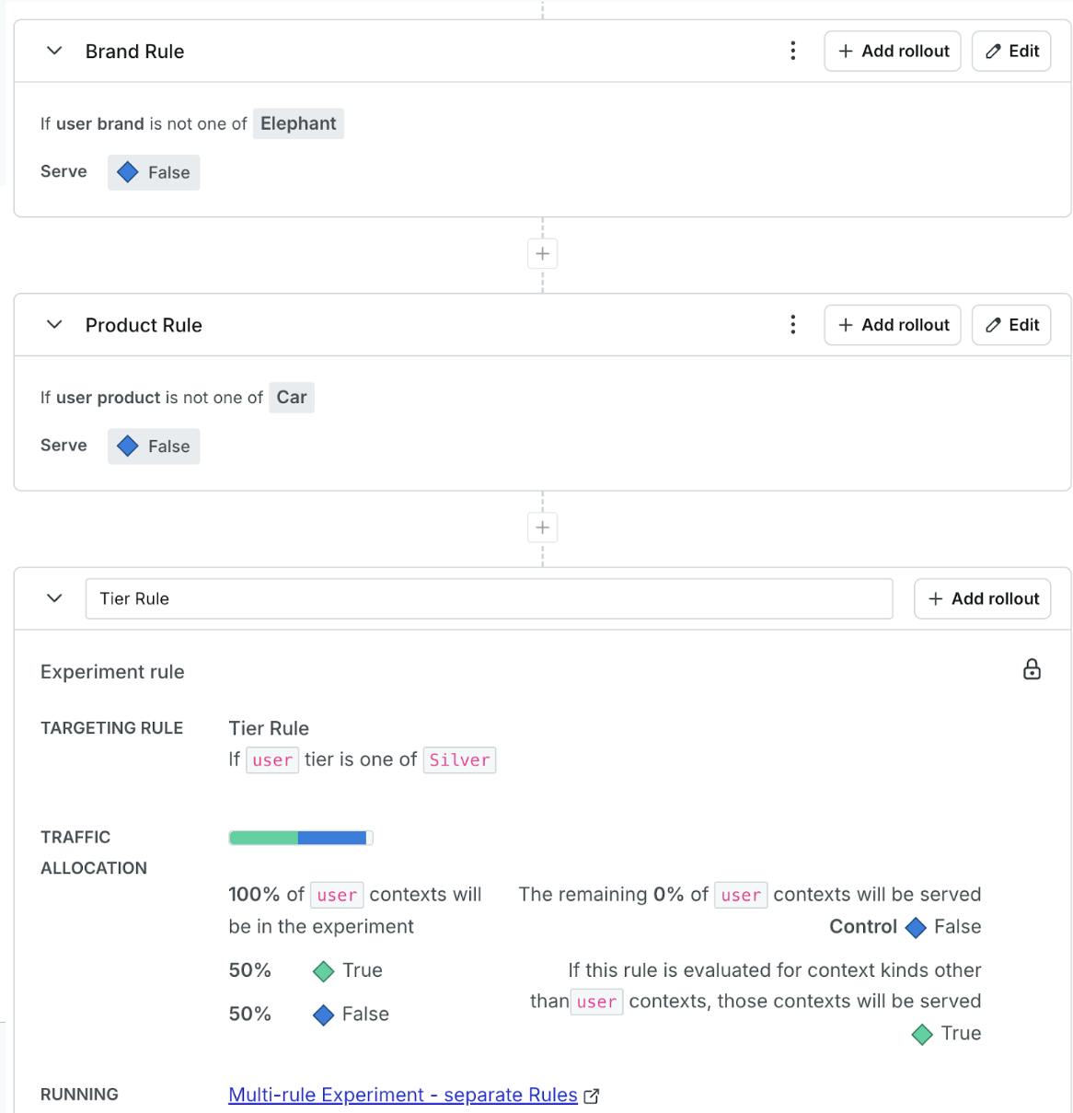This screenshot has height=1113, width=1073.
Task: Collapse the Tier Rule section
Action: pos(54,598)
